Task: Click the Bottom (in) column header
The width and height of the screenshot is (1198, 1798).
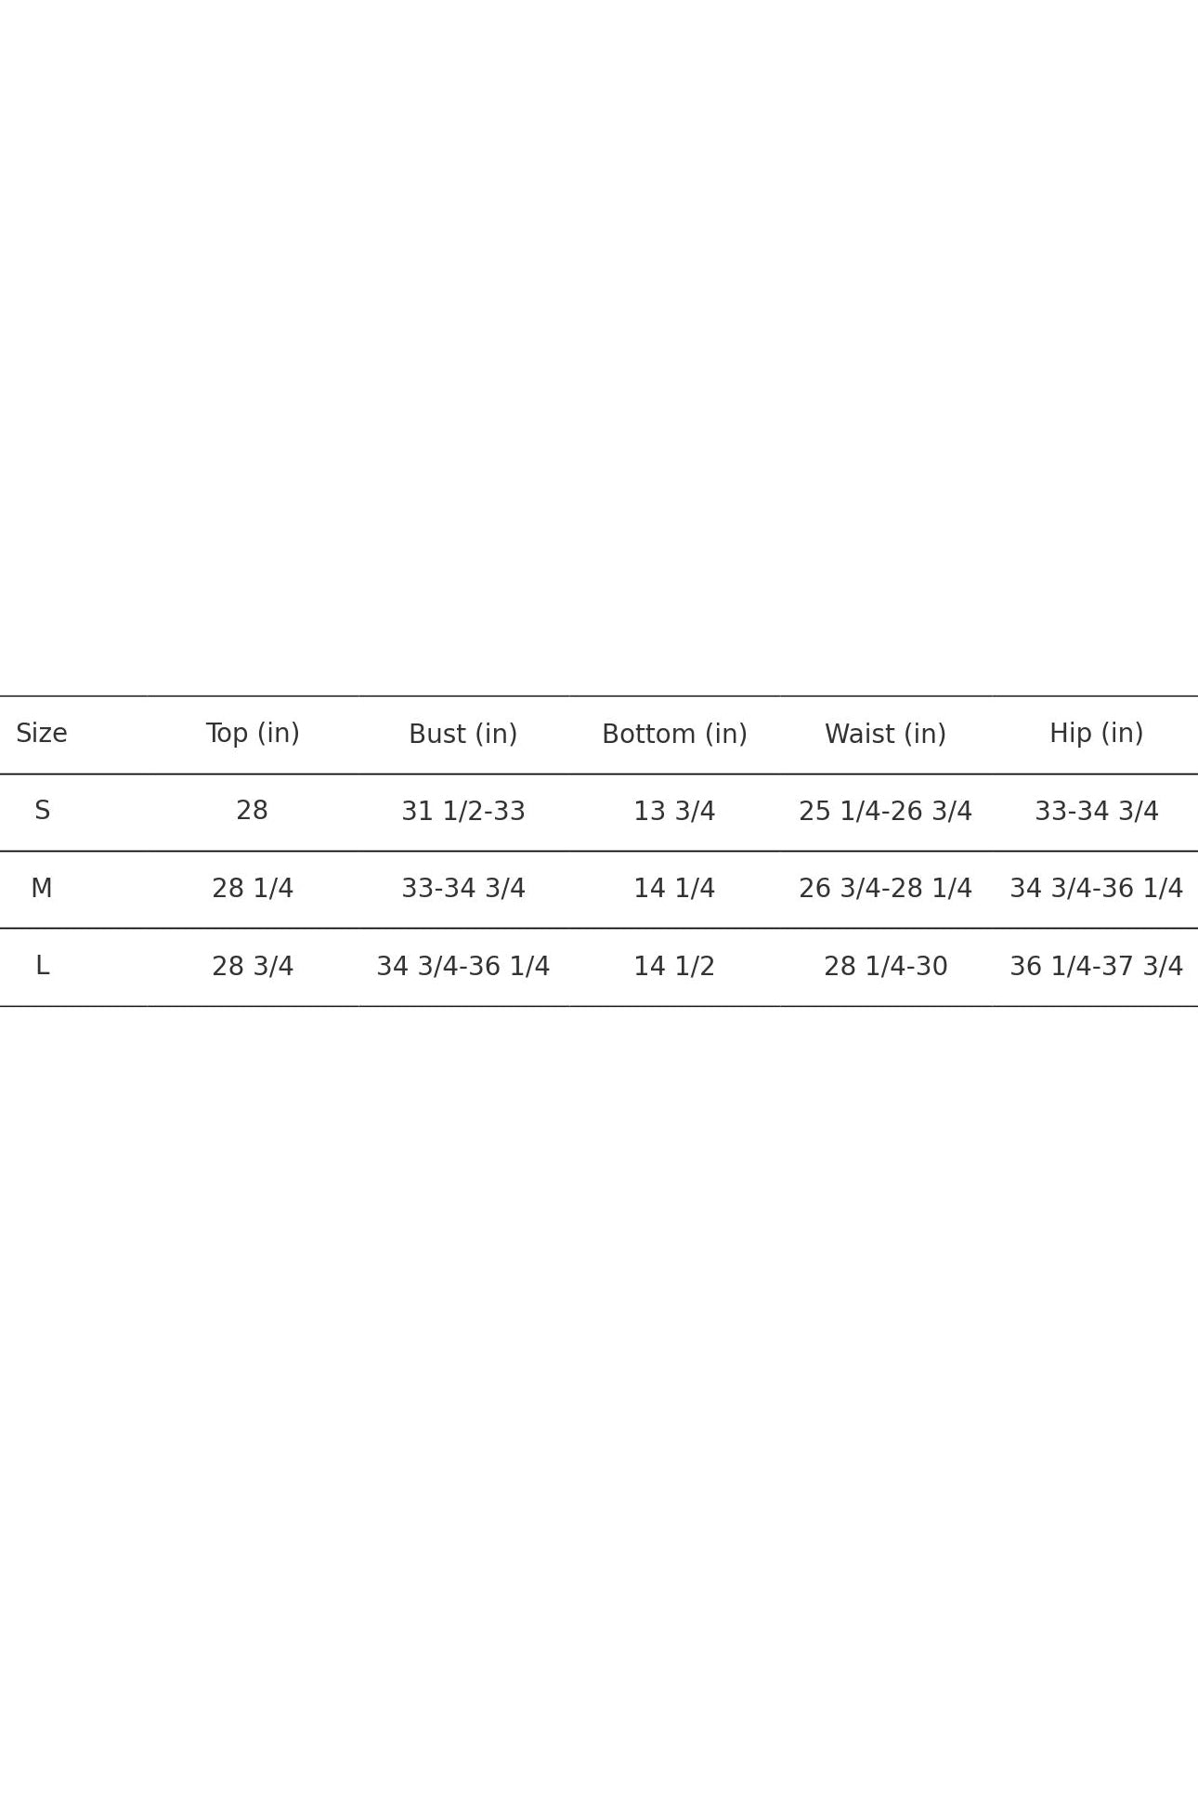Action: click(674, 735)
